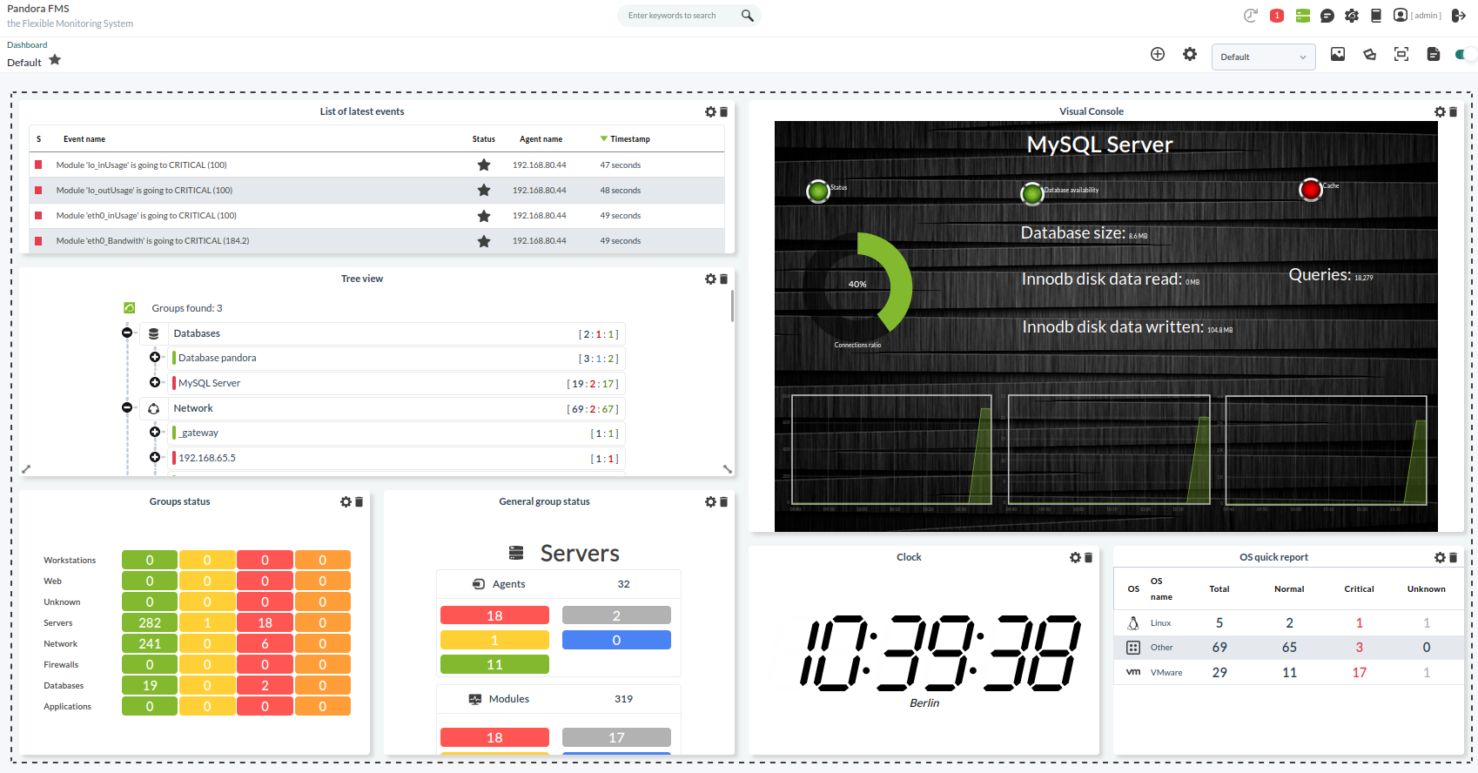Screen dimensions: 1478x773
Task: Delete List of latest events widget
Action: 723,111
